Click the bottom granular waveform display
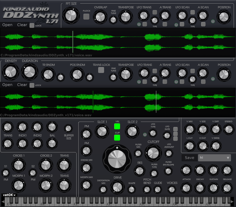Image resolution: width=236 pixels, height=207 pixels. [x=118, y=103]
